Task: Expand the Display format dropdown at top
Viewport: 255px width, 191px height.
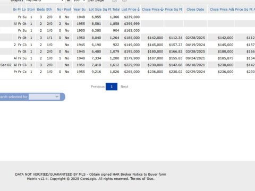Action: pyautogui.click(x=45, y=1)
